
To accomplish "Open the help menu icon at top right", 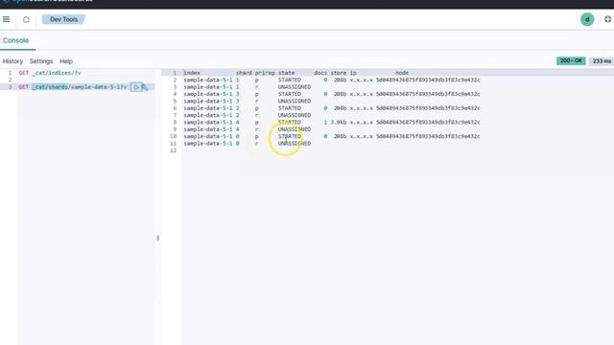I will 607,19.
